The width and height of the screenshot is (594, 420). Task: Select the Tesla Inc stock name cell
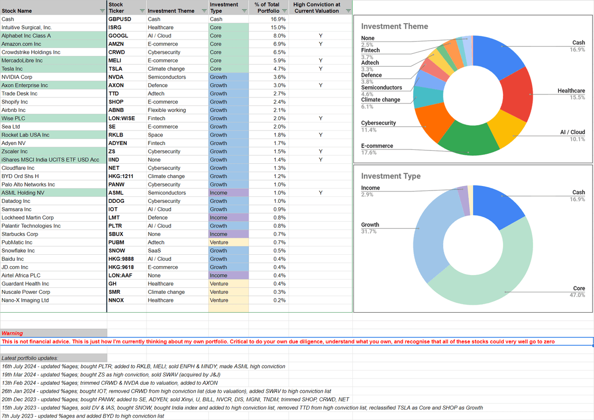53,69
